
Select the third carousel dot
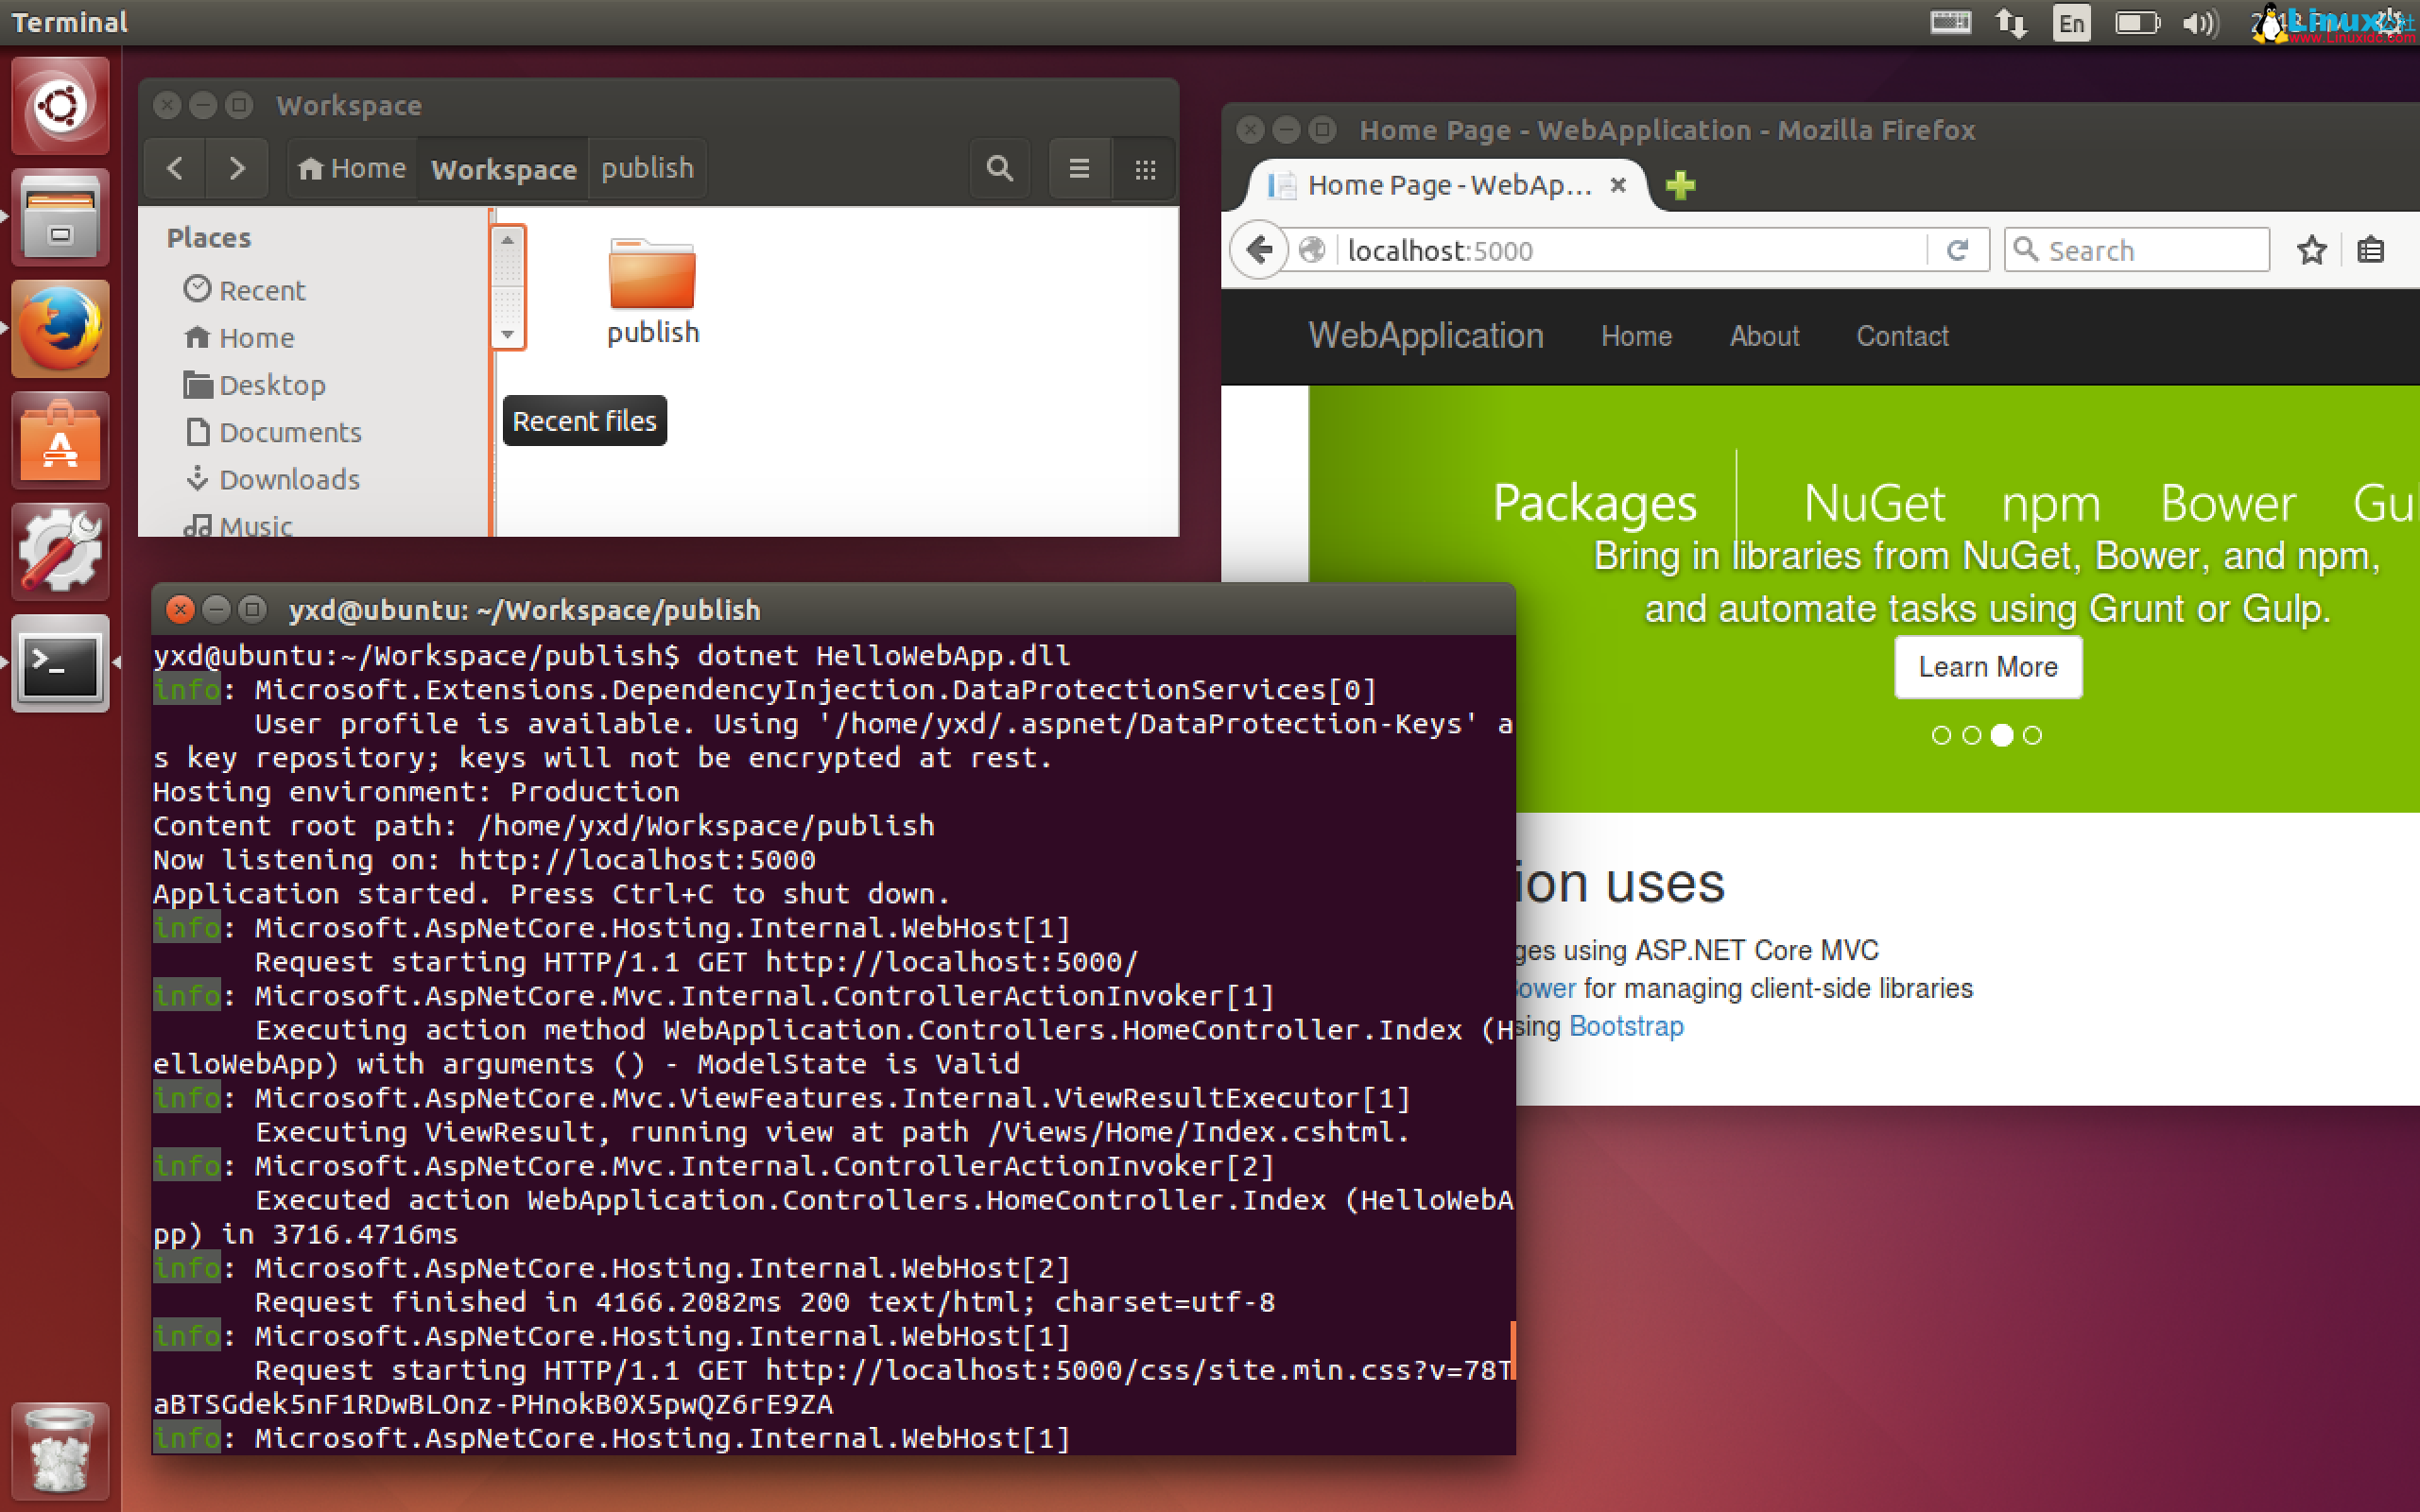click(2002, 735)
